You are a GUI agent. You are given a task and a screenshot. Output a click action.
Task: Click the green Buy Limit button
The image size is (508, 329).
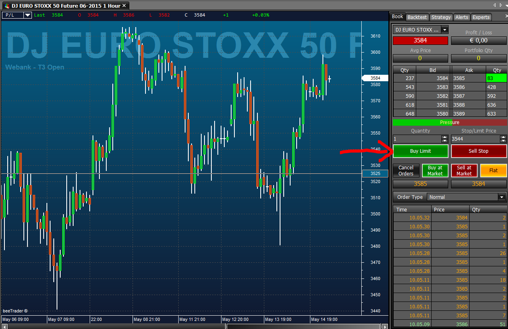click(420, 151)
